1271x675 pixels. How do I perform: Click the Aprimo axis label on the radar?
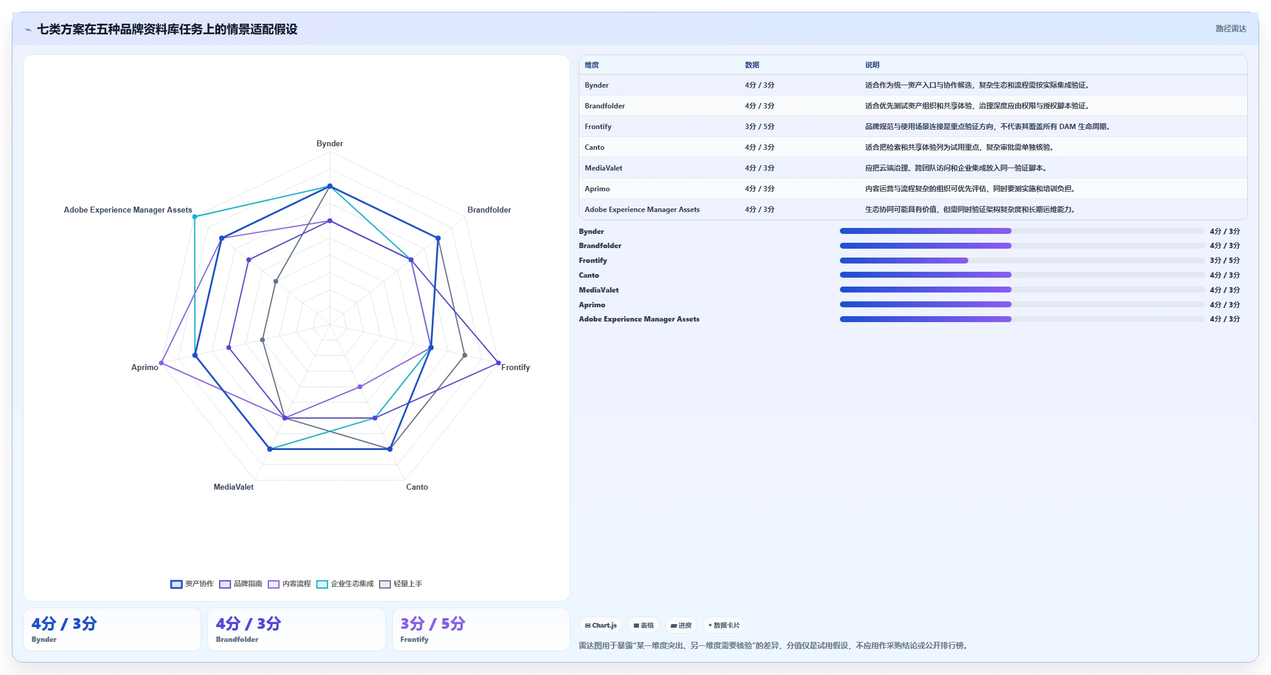tap(145, 368)
